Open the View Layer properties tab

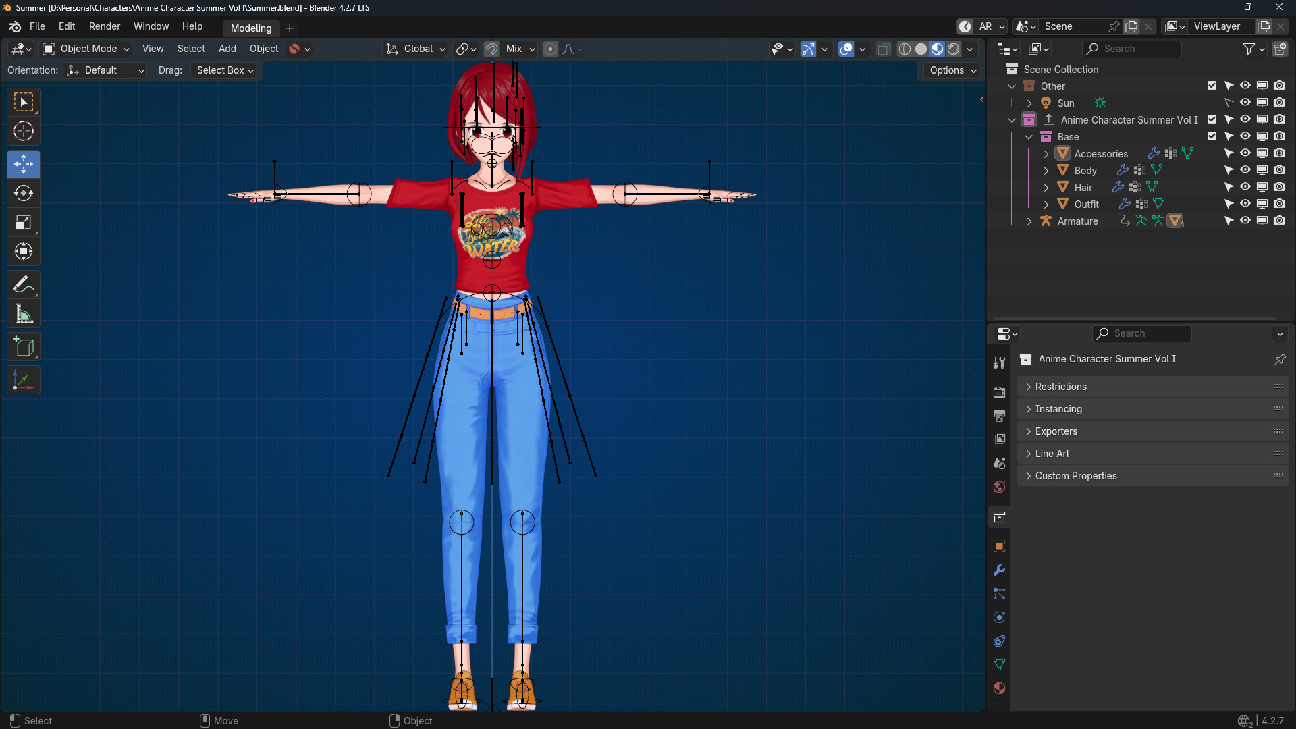coord(1000,439)
